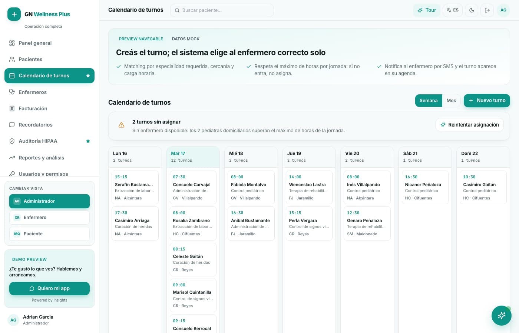Open Adrian Garcia user profile
519x333 pixels.
tap(49, 320)
